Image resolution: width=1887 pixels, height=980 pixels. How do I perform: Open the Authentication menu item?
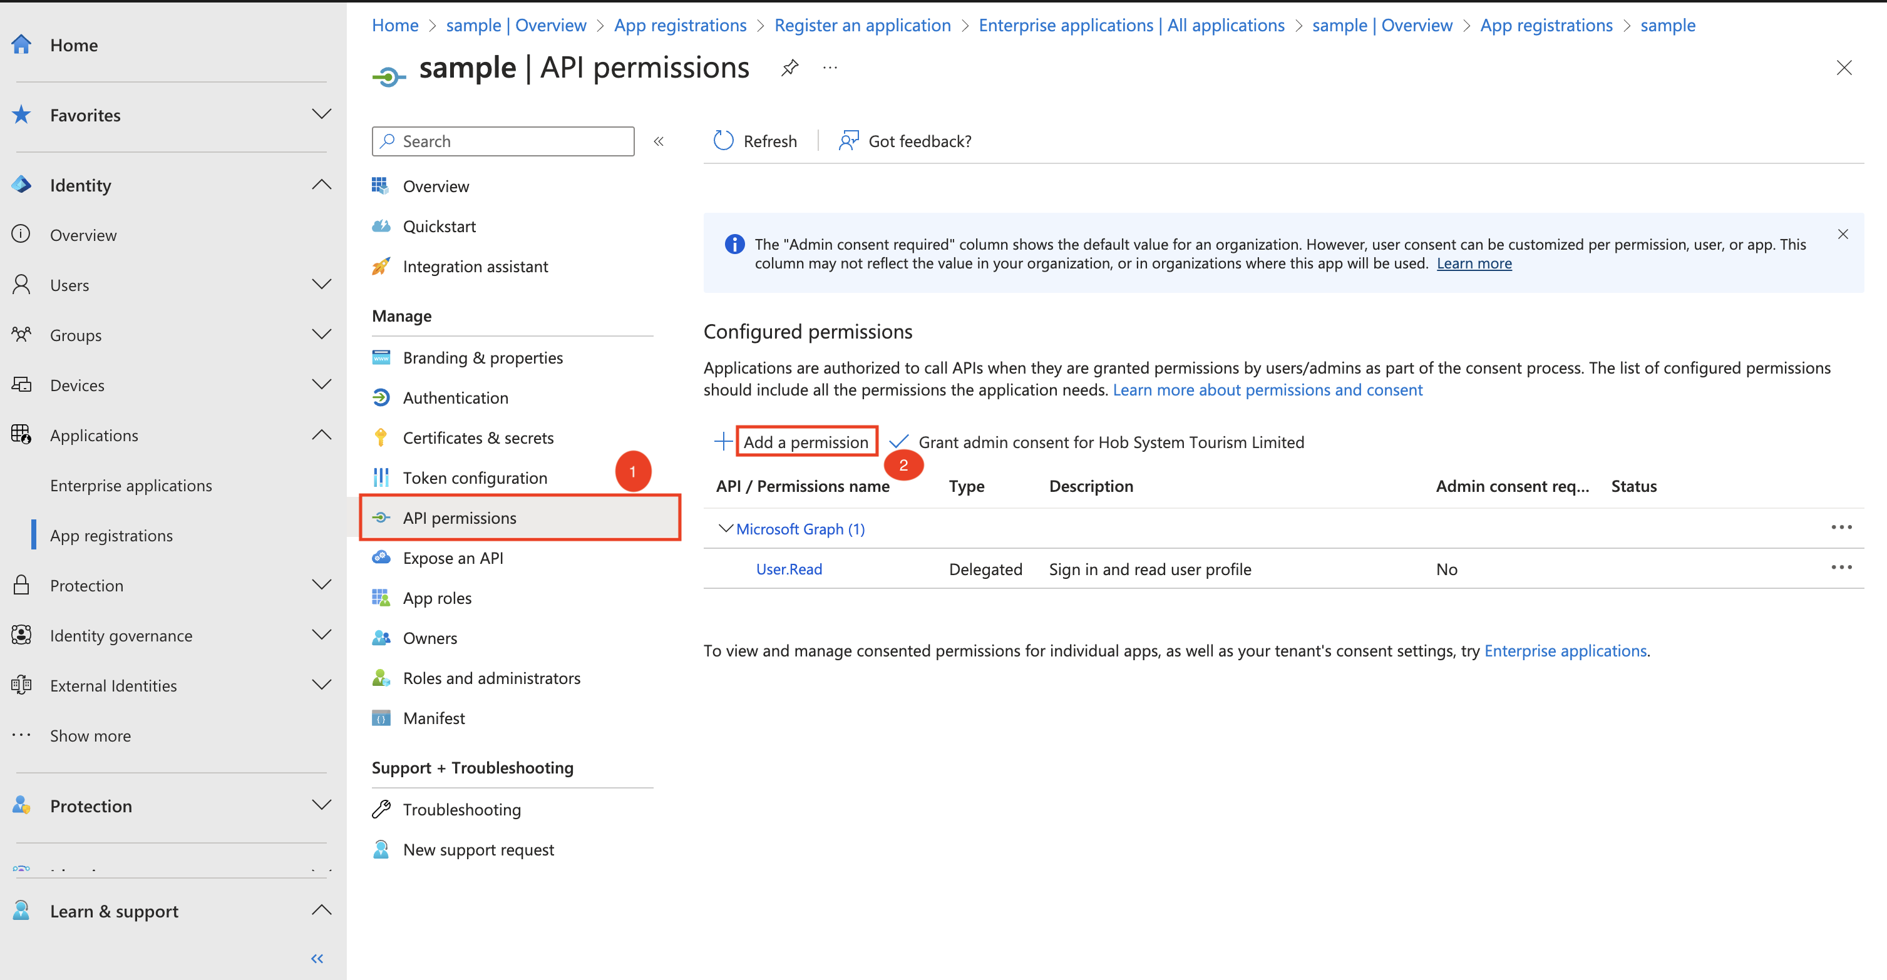pos(455,398)
